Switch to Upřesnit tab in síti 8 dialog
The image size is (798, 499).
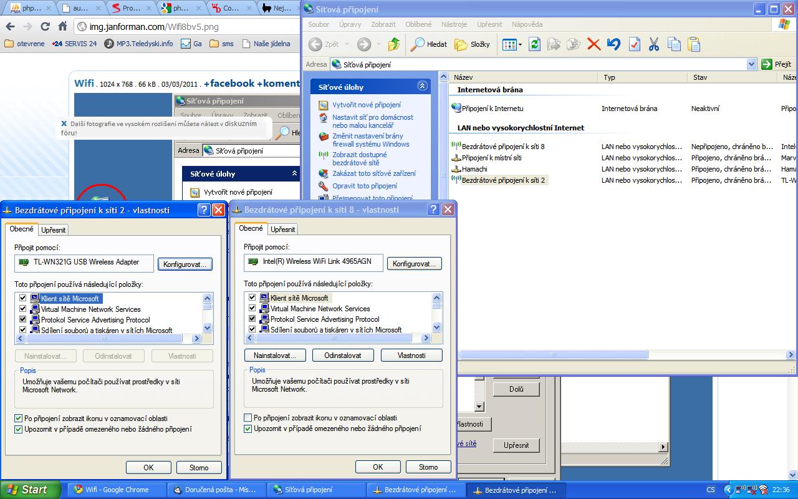[282, 230]
